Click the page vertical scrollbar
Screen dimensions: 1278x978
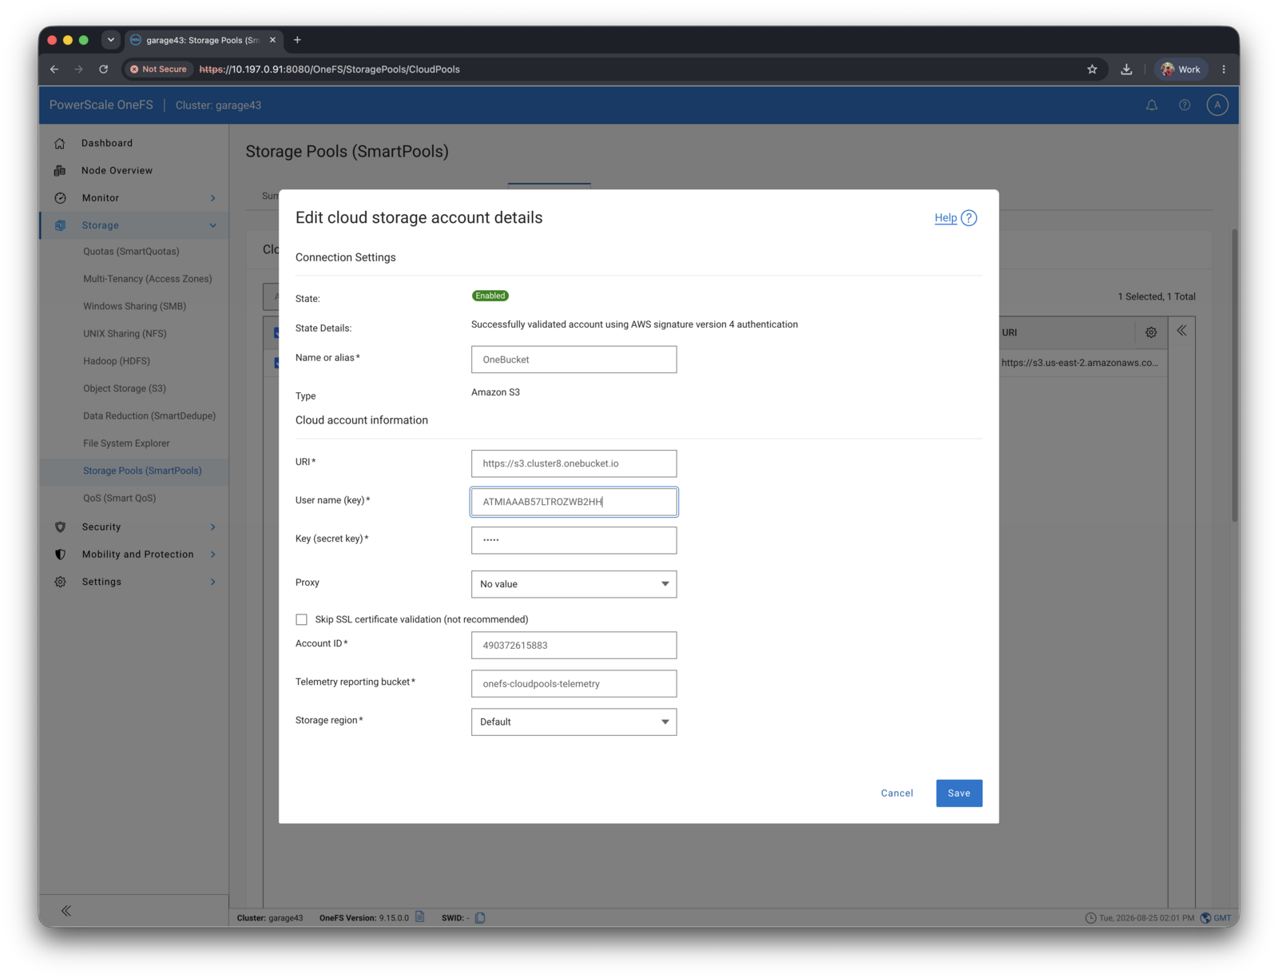(x=1235, y=376)
